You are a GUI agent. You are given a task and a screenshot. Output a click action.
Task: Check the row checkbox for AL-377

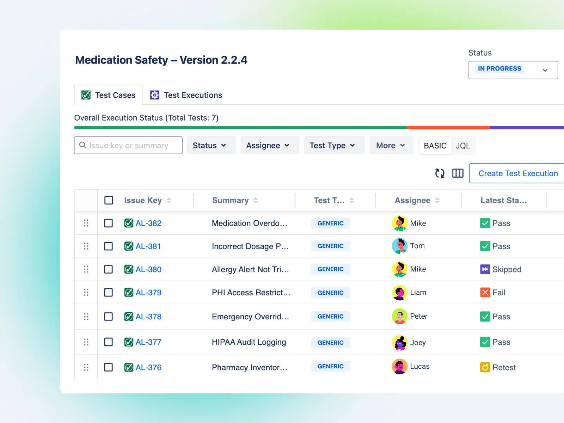[x=108, y=342]
